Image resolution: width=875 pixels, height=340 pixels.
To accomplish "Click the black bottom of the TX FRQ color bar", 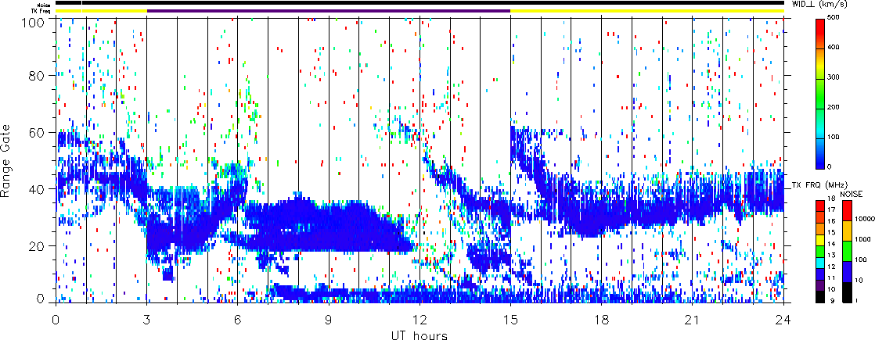I will click(819, 297).
